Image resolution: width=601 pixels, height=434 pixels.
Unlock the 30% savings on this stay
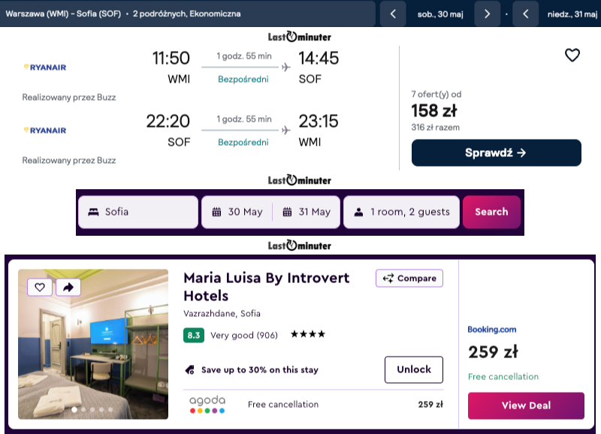coord(413,369)
